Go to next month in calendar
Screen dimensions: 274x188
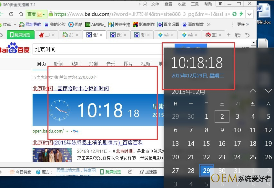[268, 91]
